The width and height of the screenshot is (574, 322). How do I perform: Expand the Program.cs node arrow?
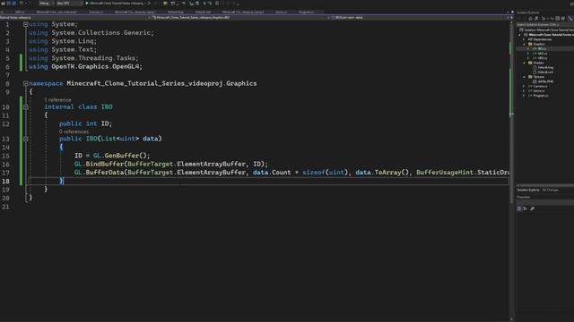coord(524,96)
